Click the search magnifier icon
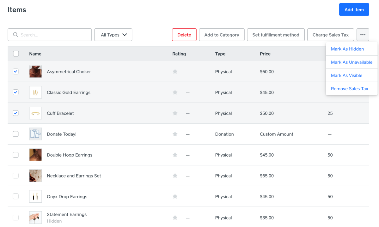 pyautogui.click(x=15, y=35)
